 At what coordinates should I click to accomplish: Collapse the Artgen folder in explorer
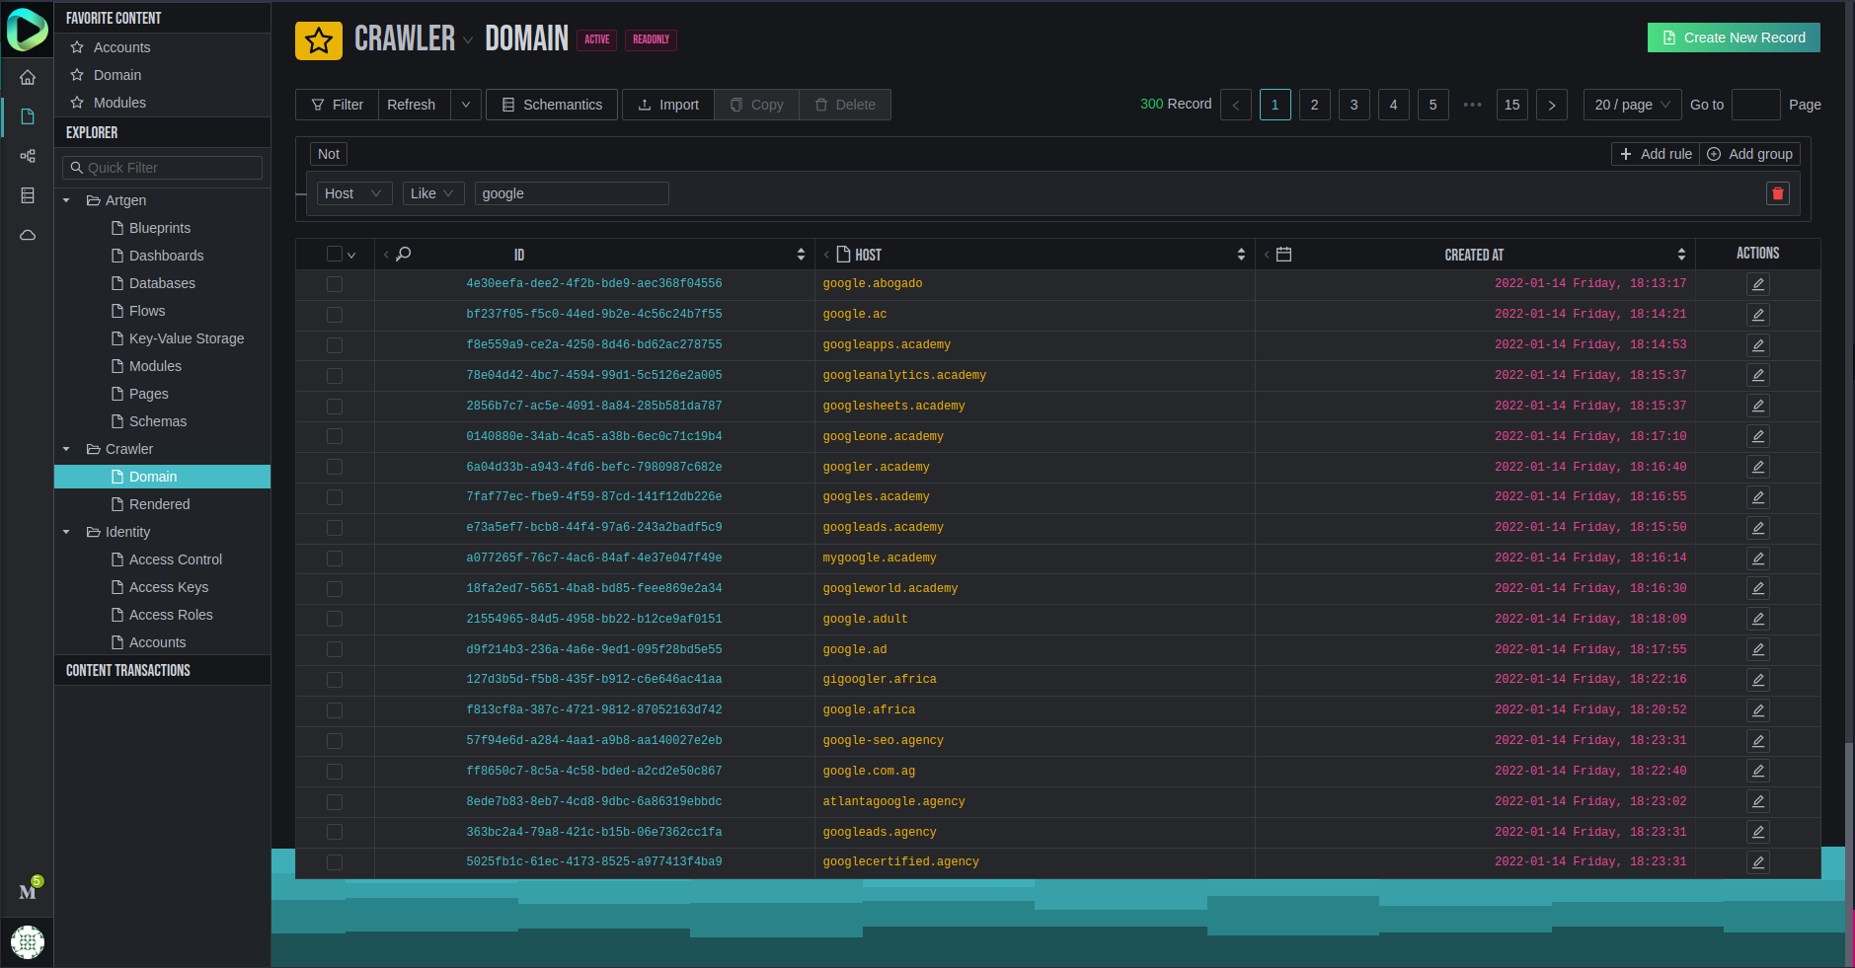66,200
